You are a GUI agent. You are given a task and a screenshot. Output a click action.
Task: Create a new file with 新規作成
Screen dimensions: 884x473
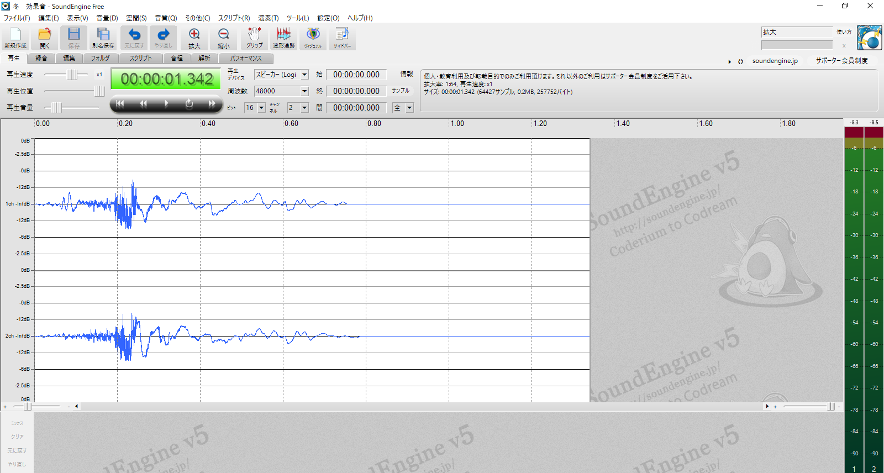tap(15, 38)
